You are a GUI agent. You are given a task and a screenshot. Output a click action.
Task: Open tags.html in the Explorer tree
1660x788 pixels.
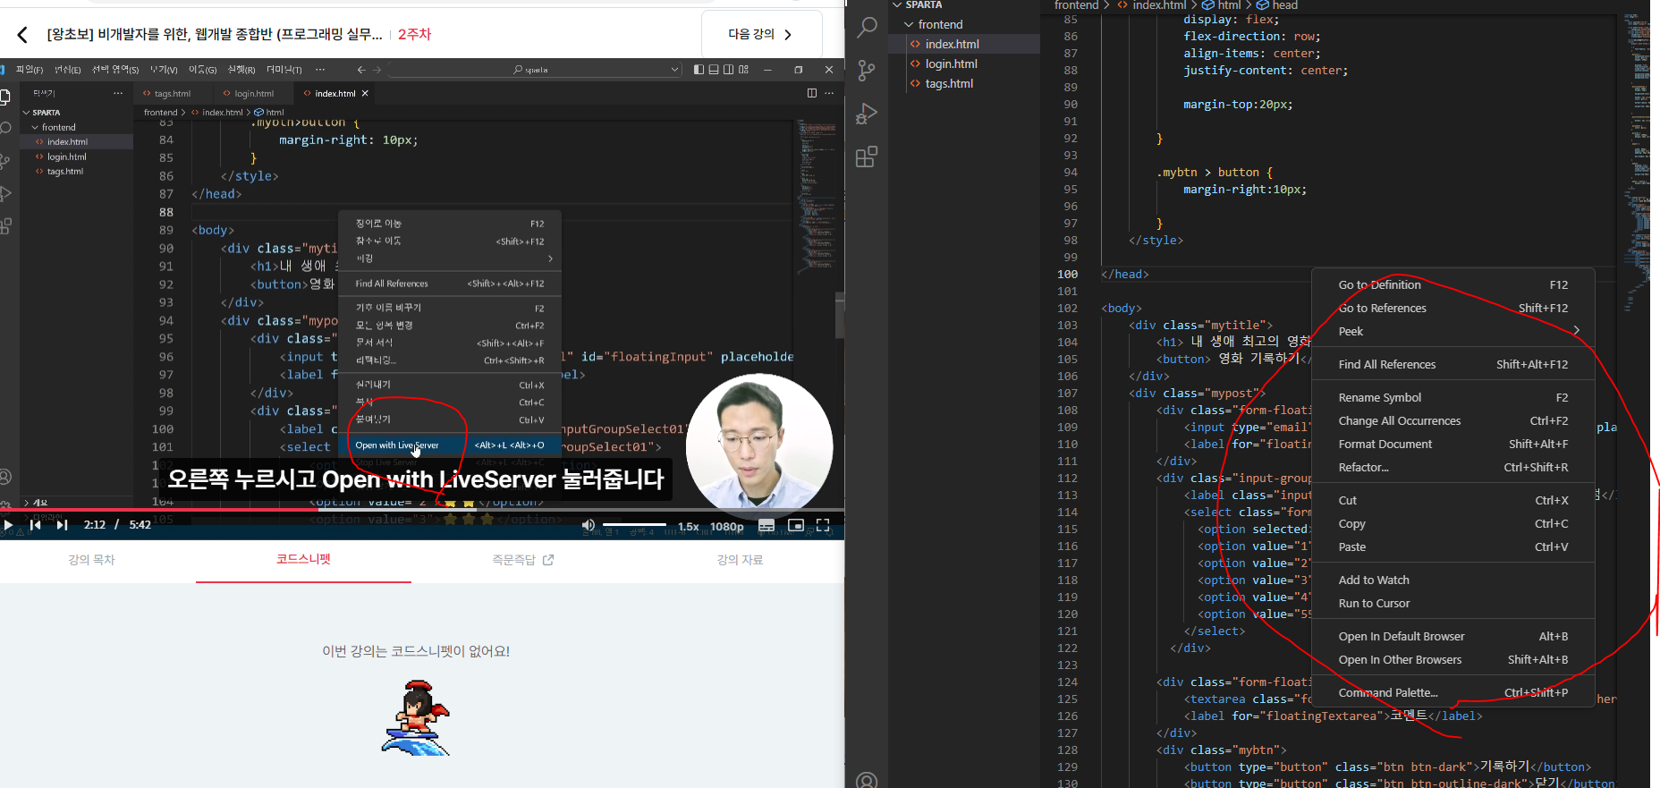coord(949,83)
